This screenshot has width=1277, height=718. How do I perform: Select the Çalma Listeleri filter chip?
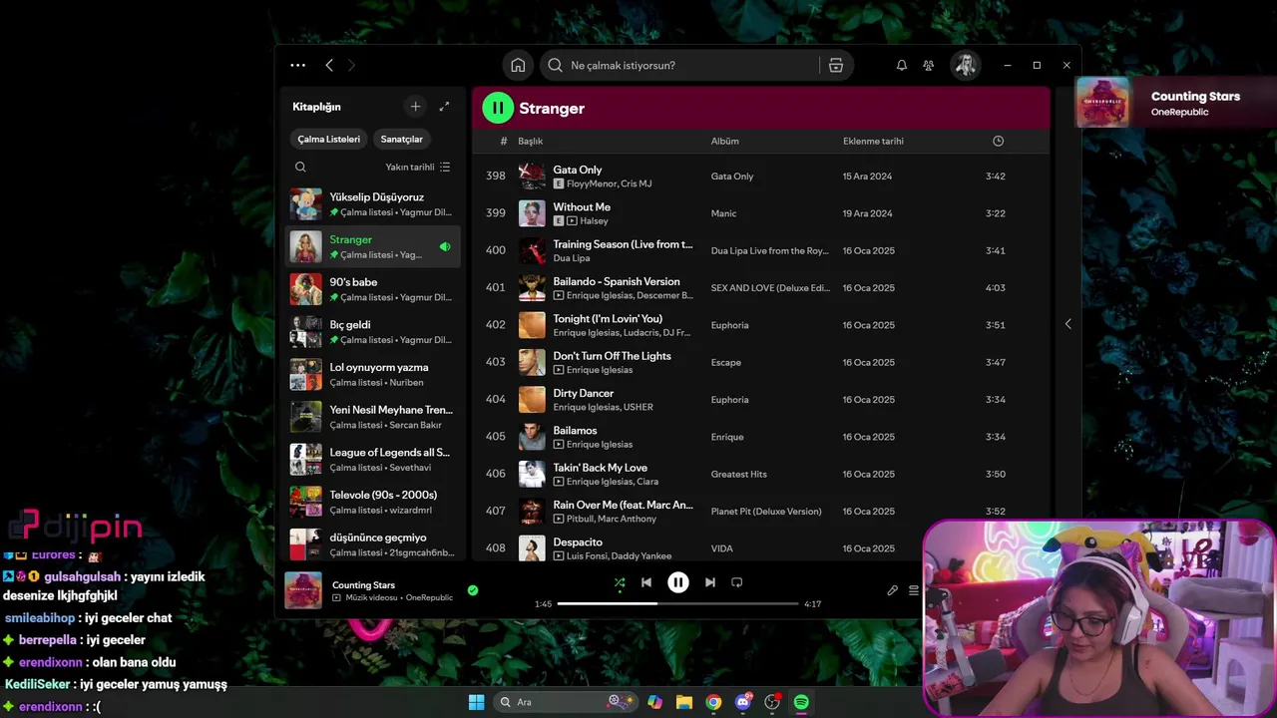pyautogui.click(x=328, y=139)
